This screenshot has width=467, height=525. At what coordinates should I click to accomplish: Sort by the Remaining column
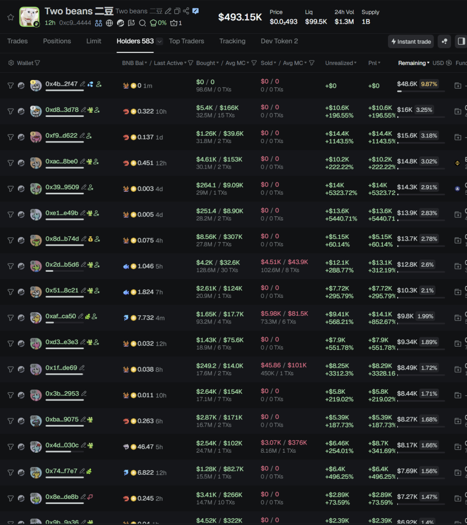[x=414, y=63]
